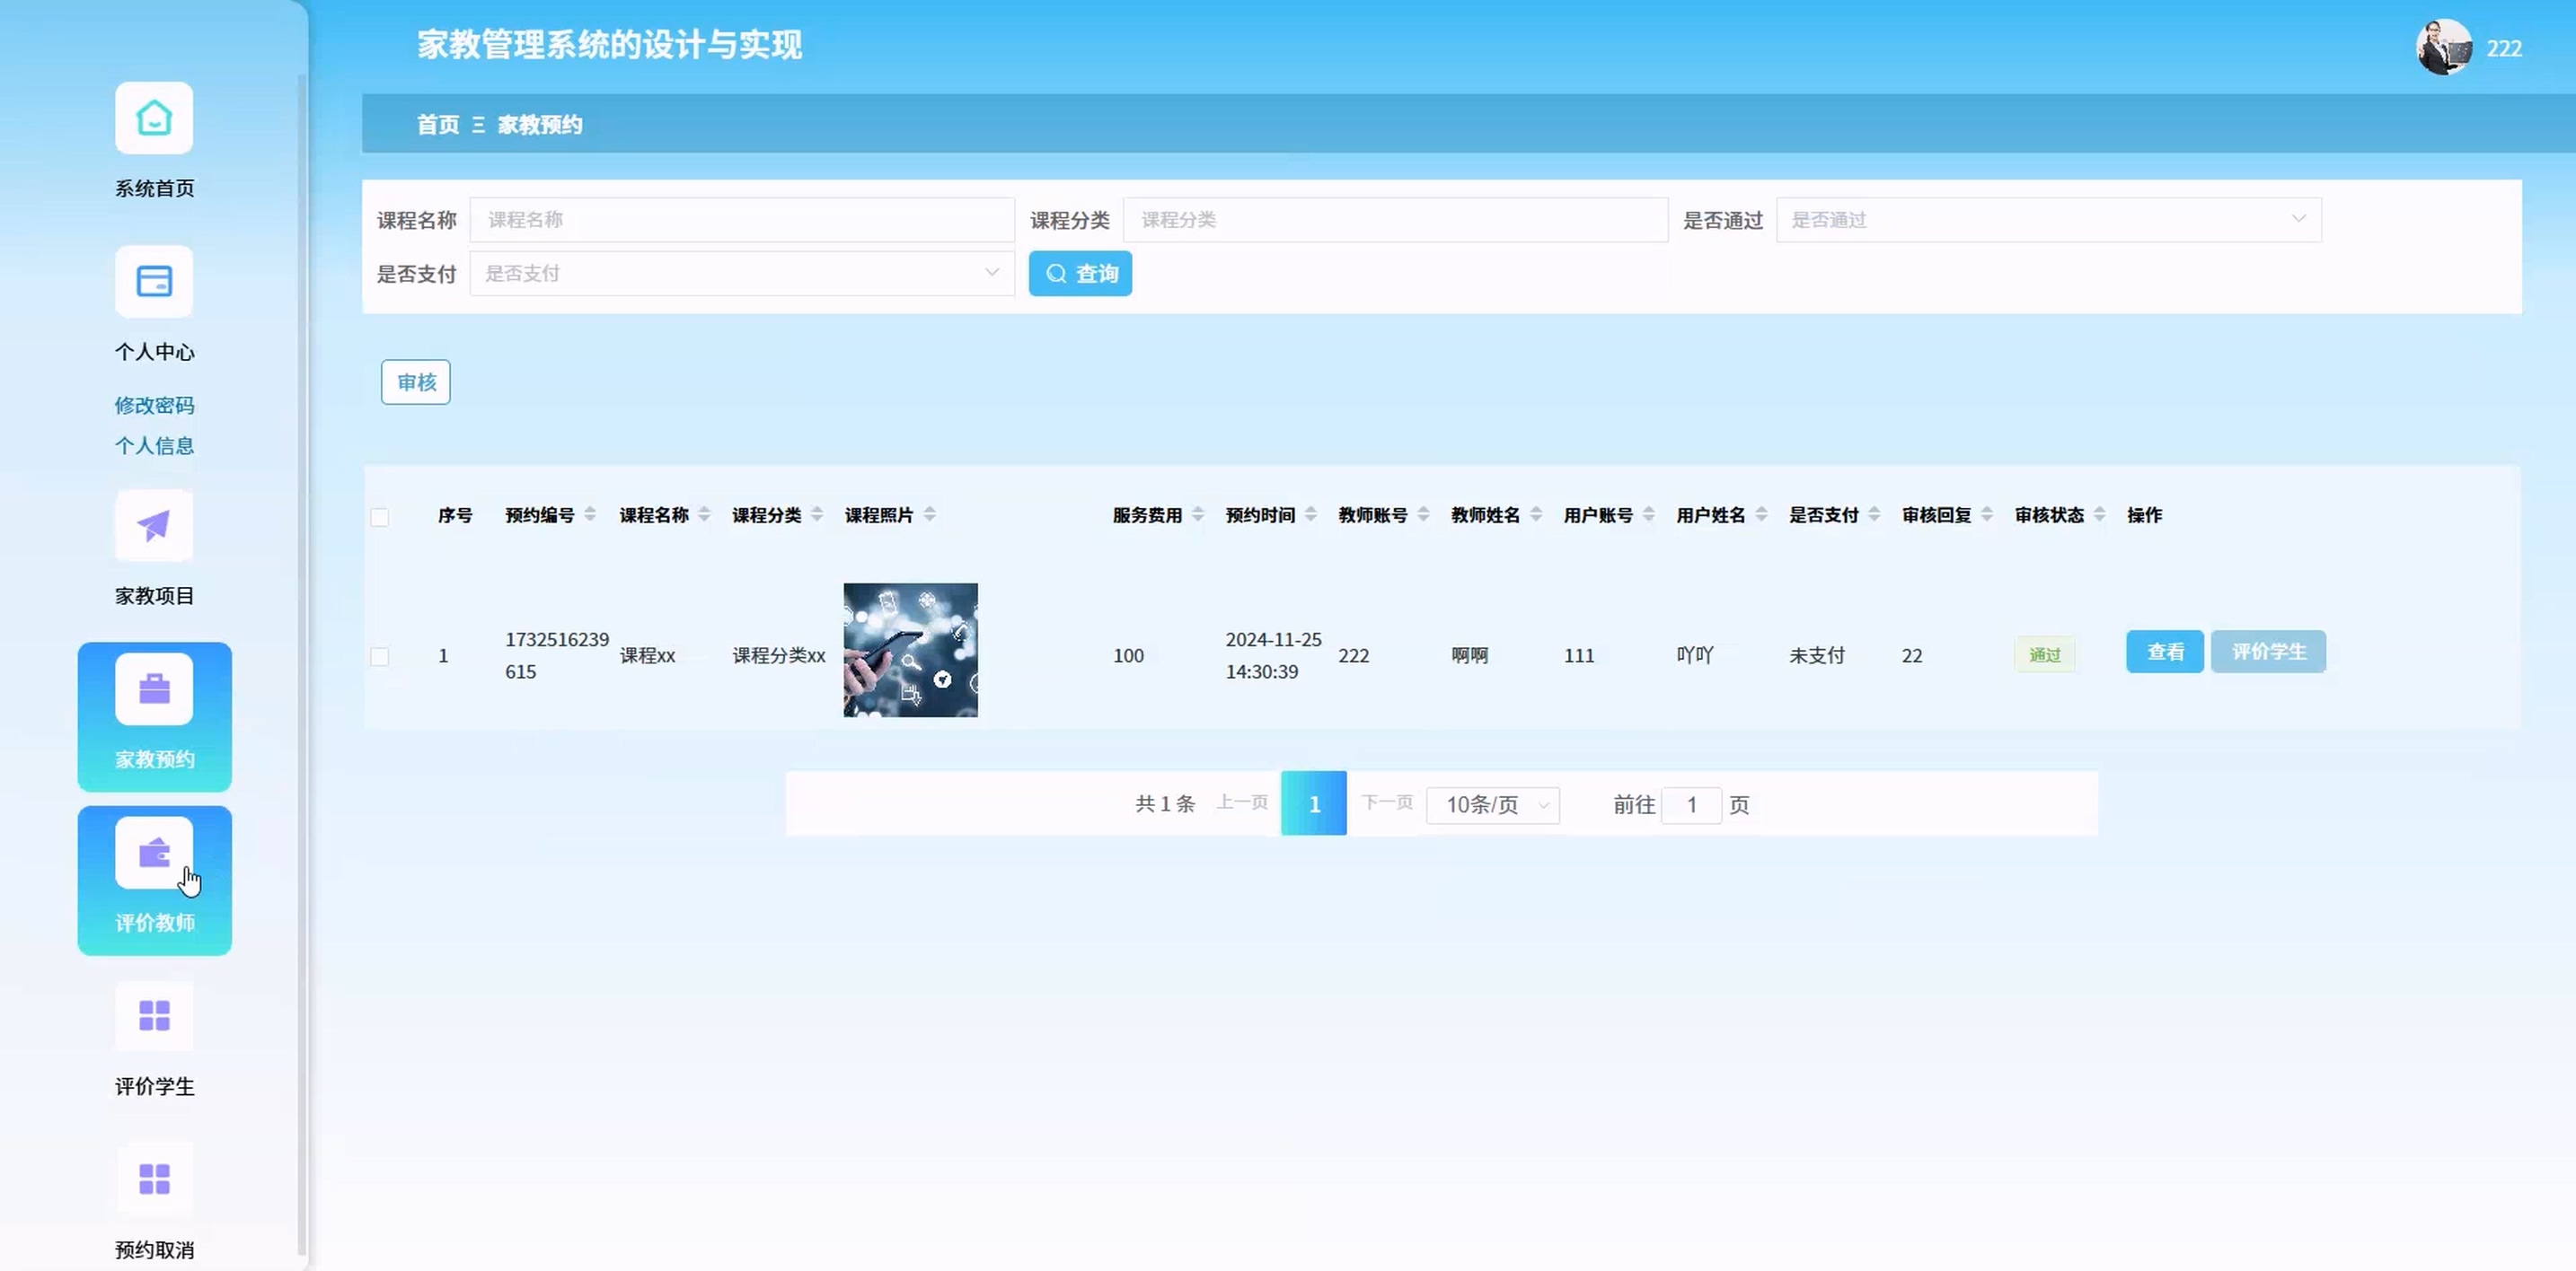Open the 是否支付 dropdown
This screenshot has height=1271, width=2576.
741,274
